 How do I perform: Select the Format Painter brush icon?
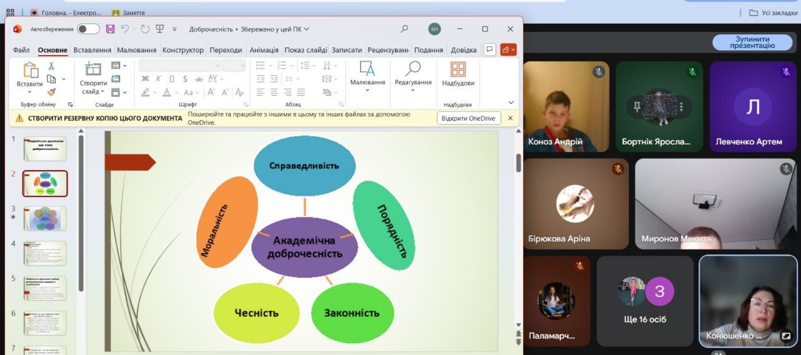pos(51,92)
